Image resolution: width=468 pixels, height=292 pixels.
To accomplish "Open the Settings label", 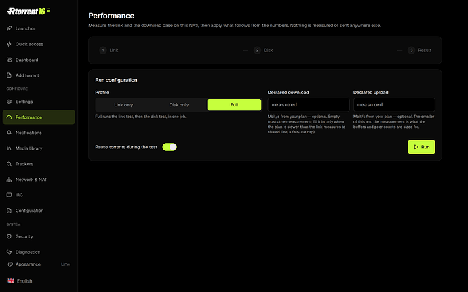I will [24, 102].
